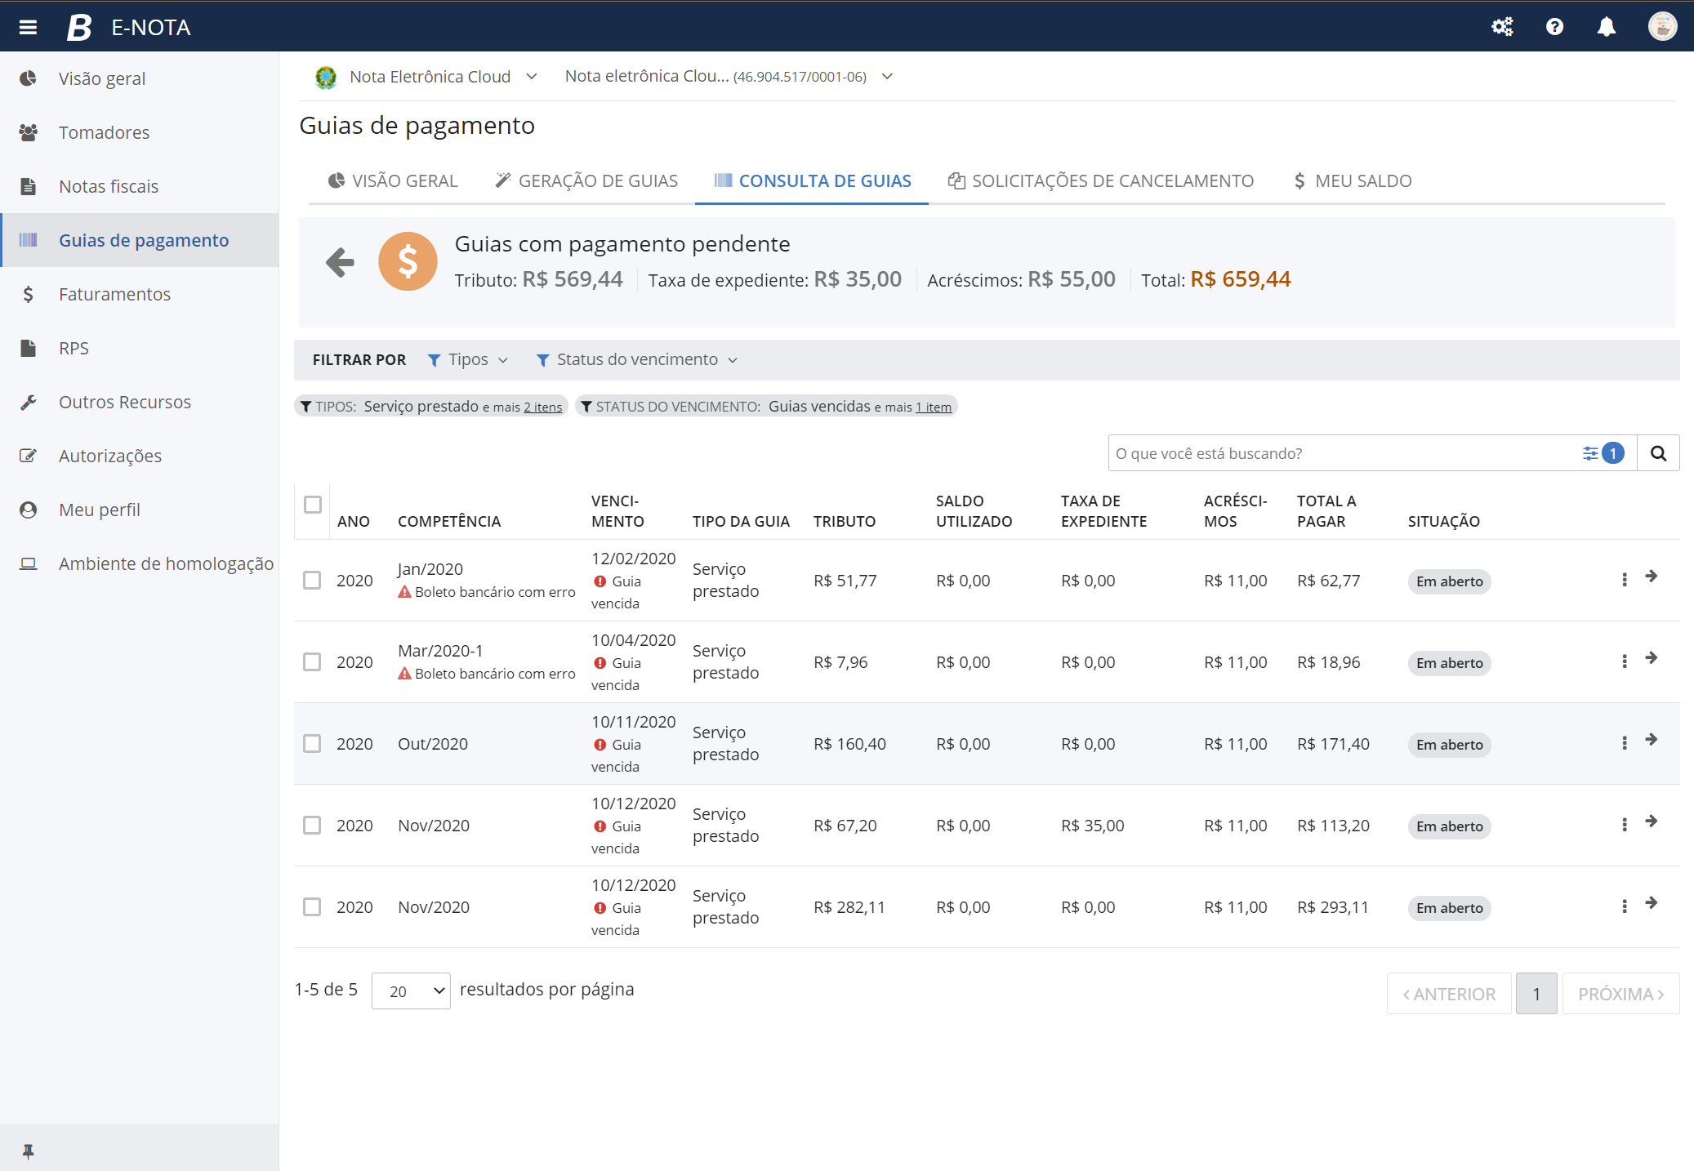Expand the Status do vencimento filter
The image size is (1694, 1171).
click(x=637, y=360)
